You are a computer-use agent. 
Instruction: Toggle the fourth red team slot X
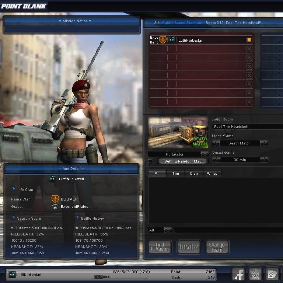click(x=249, y=67)
